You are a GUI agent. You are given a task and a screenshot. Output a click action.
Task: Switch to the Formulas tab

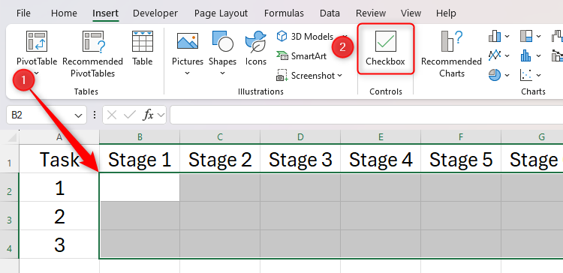click(x=284, y=13)
